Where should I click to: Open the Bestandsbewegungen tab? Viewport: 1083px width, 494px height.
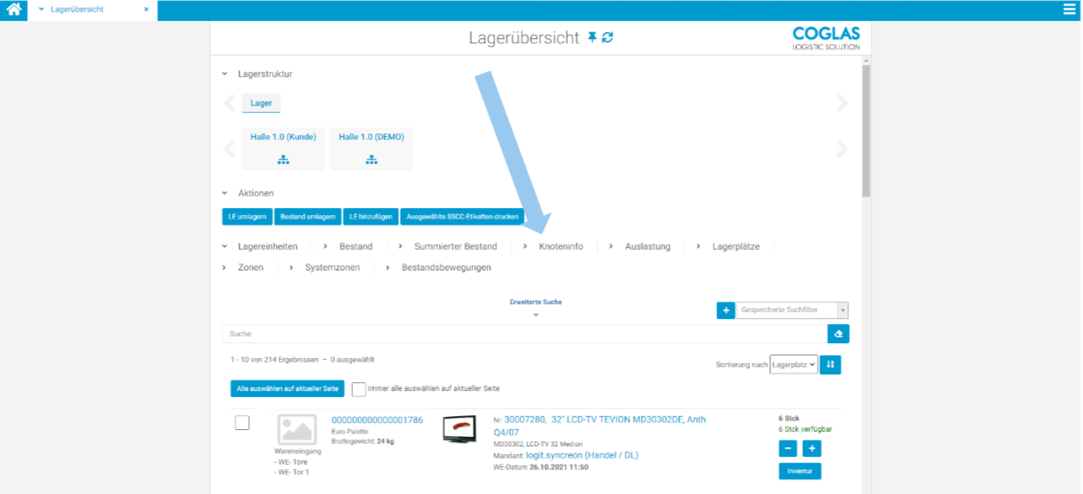click(x=446, y=268)
